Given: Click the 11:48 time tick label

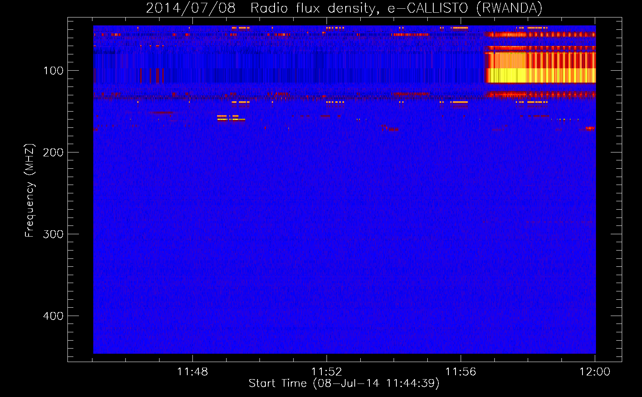Looking at the screenshot, I should pyautogui.click(x=192, y=372).
